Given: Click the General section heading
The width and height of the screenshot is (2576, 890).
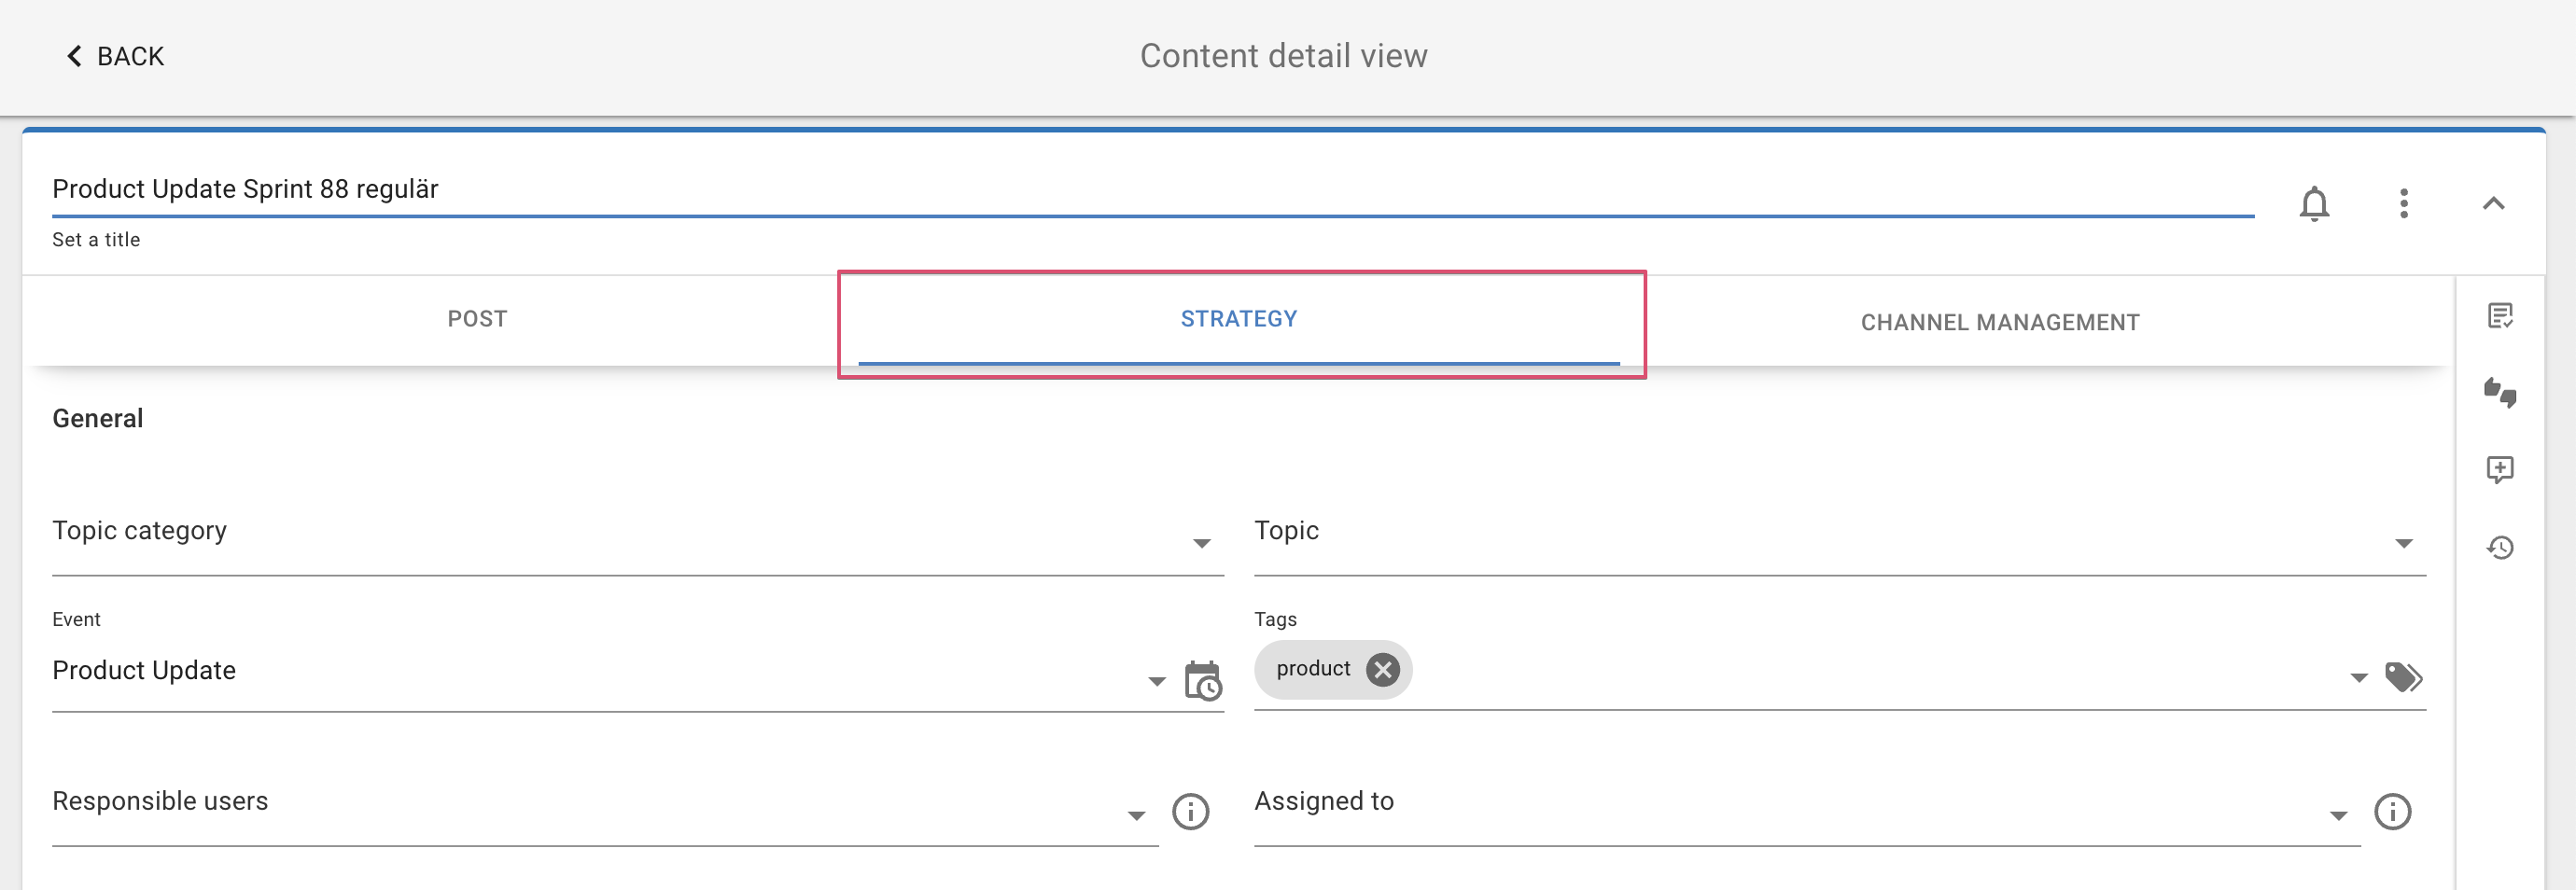Looking at the screenshot, I should [x=98, y=419].
